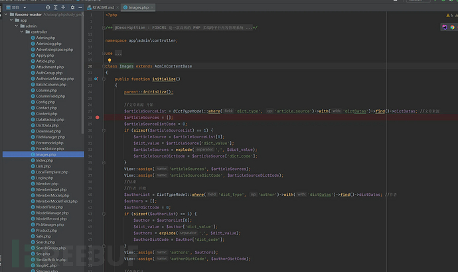Screen dimensions: 458x272
Task: Open Article.php from the project tree
Action: pyautogui.click(x=45, y=61)
